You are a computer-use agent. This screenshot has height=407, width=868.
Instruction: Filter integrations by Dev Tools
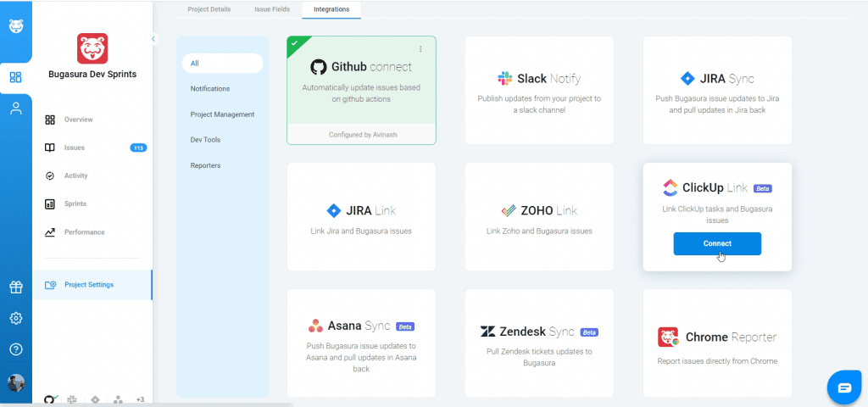(x=205, y=140)
